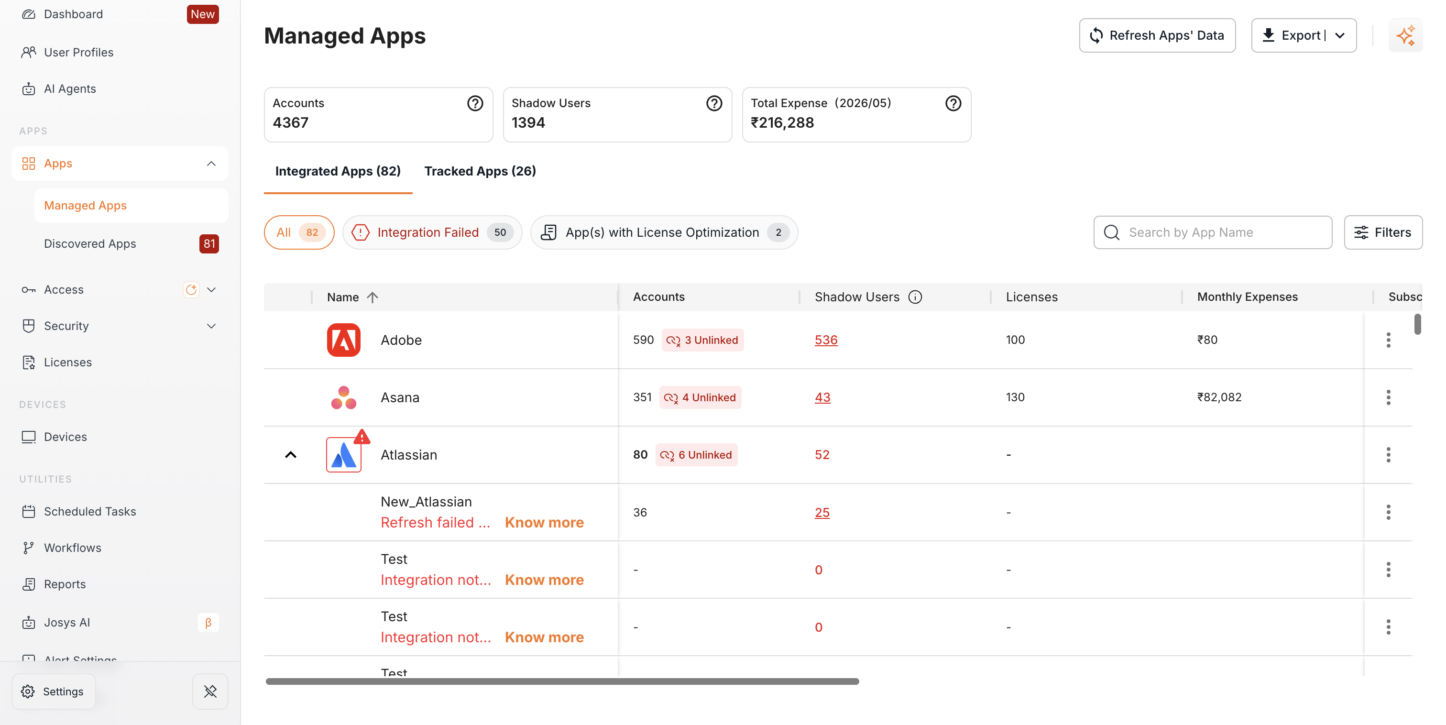Click the Atlassian app logo

click(x=343, y=455)
